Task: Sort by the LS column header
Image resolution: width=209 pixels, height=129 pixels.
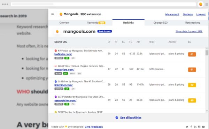Action: (189, 42)
